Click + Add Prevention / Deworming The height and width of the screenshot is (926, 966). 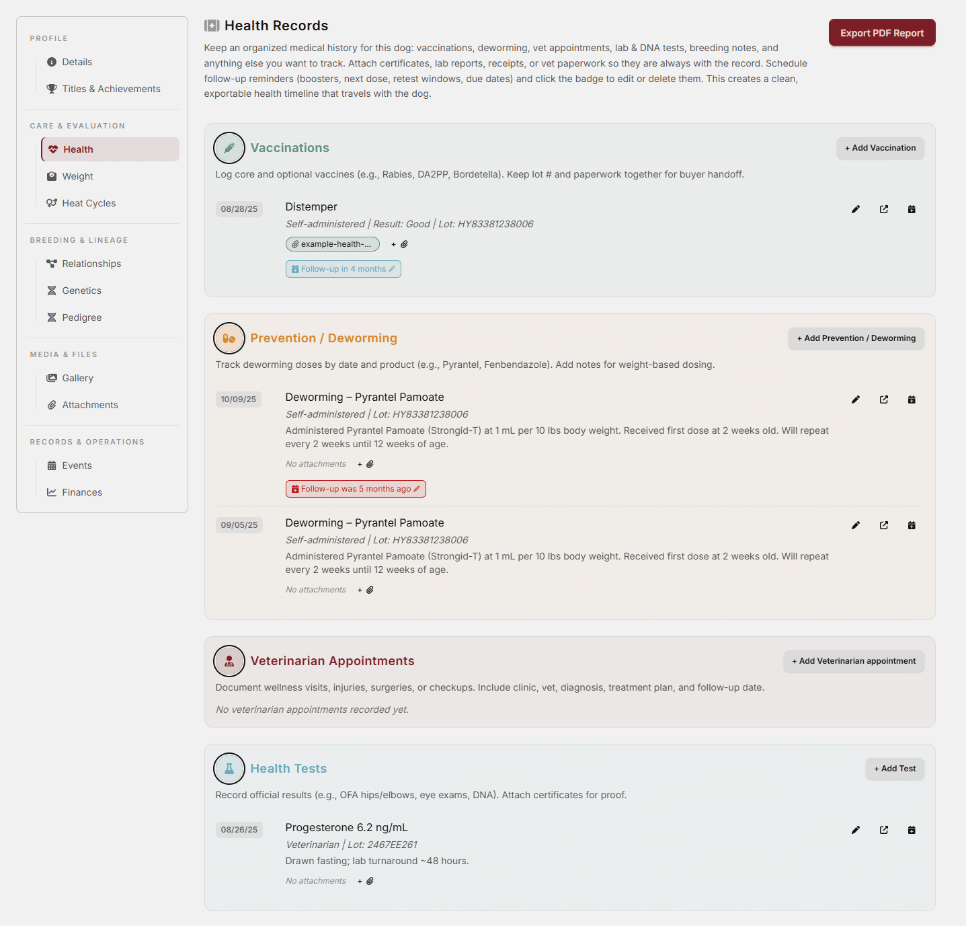(855, 338)
